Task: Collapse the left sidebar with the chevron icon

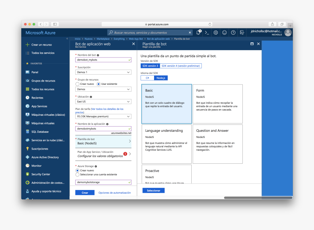Action: point(67,39)
